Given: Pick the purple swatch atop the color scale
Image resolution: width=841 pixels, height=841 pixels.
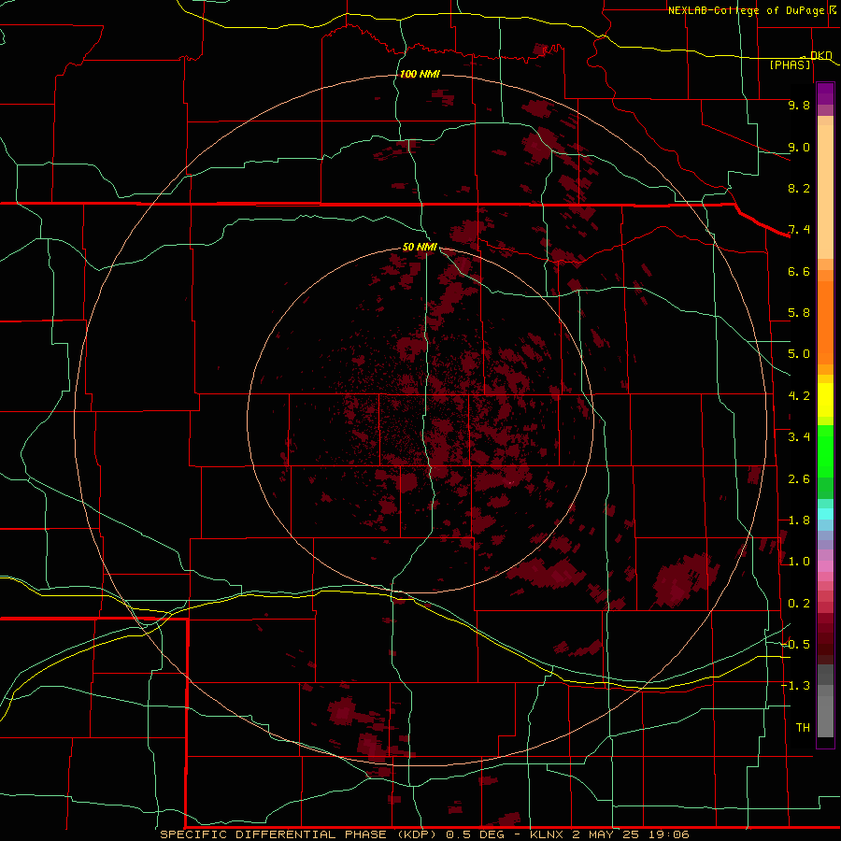Looking at the screenshot, I should tap(825, 93).
